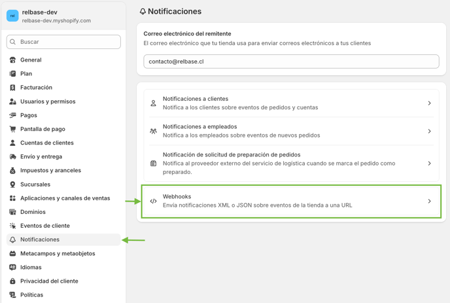Open chevron for preparación de pedidos notification
450x303 pixels.
click(x=429, y=164)
